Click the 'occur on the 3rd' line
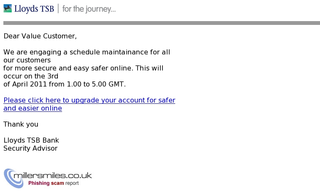The width and height of the screenshot is (320, 192). (31, 76)
